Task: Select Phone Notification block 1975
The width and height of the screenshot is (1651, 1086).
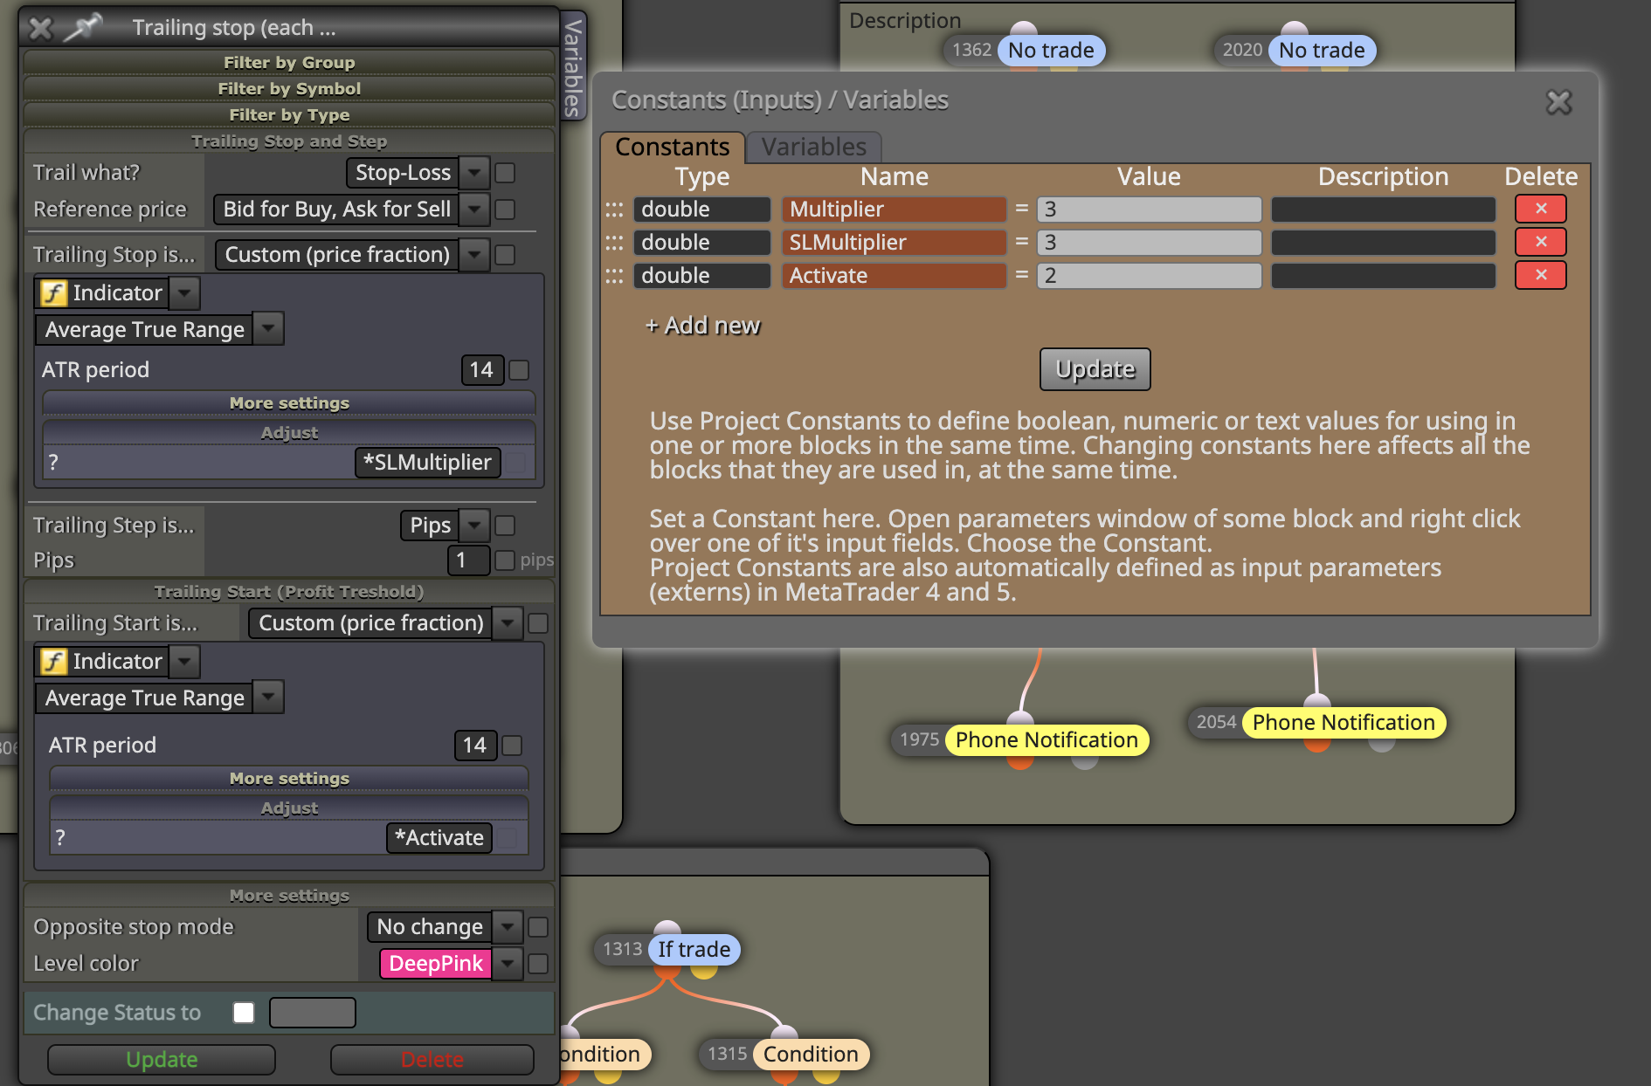Action: [x=1047, y=739]
